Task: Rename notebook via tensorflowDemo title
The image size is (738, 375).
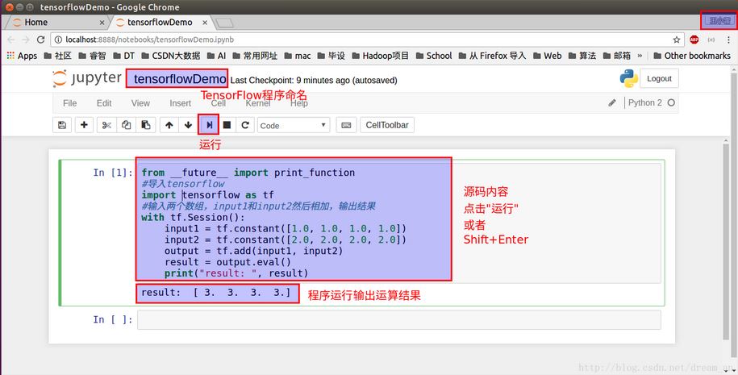Action: click(179, 79)
